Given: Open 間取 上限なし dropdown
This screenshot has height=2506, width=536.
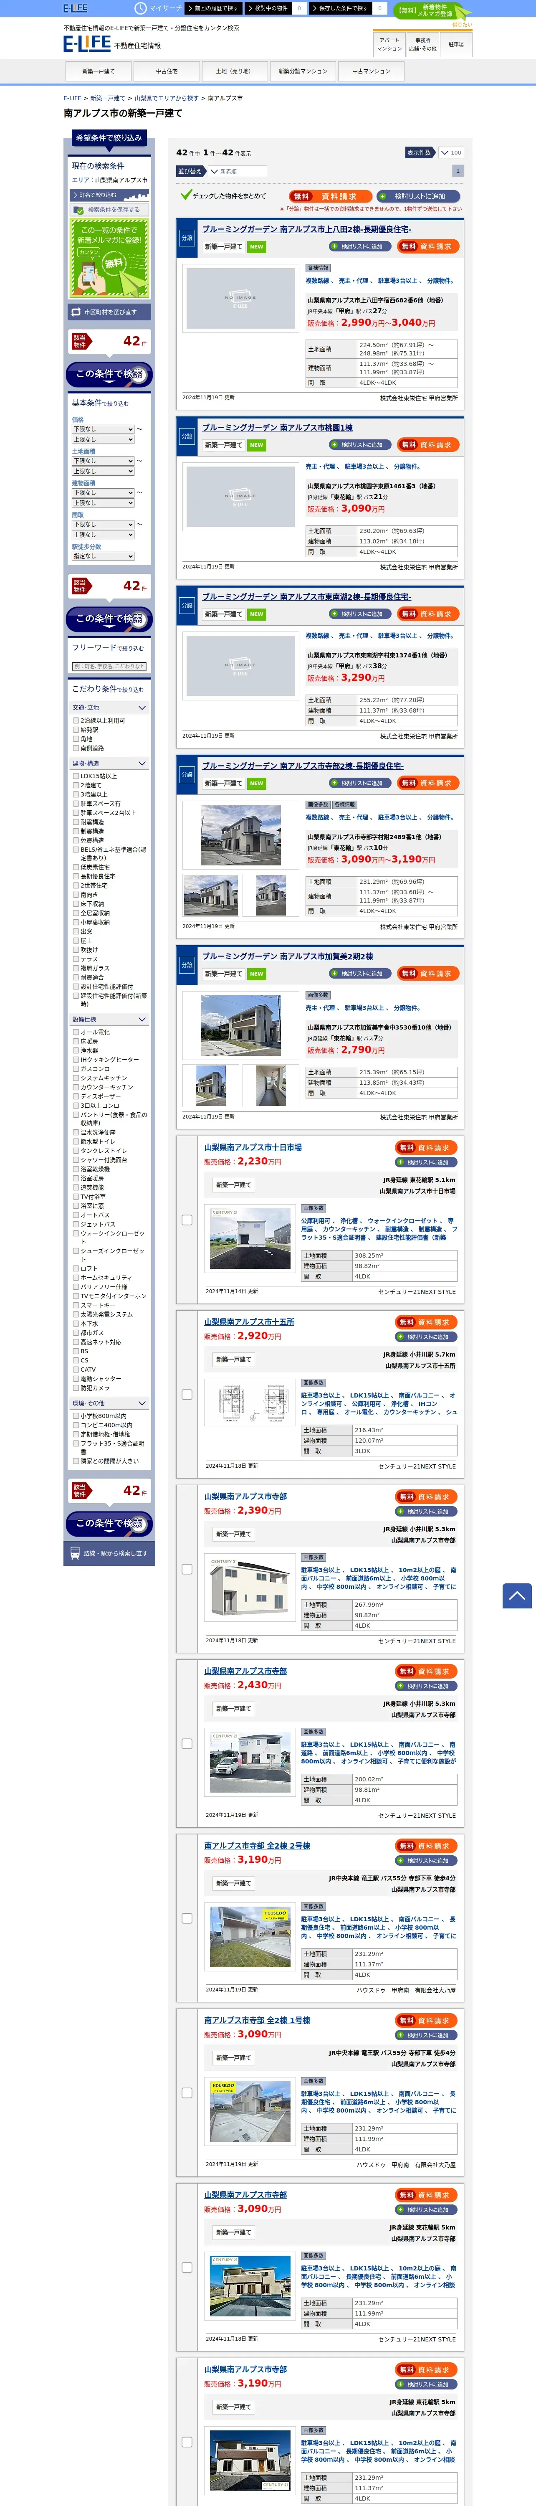Looking at the screenshot, I should (x=103, y=535).
